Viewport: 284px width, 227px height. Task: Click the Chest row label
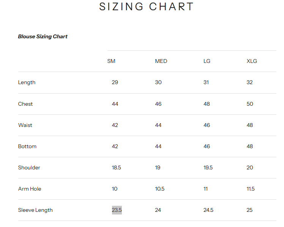coord(25,104)
